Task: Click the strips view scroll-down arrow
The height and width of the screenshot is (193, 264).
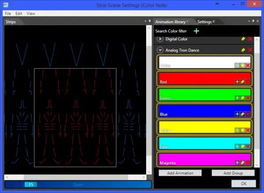Action: point(149,172)
